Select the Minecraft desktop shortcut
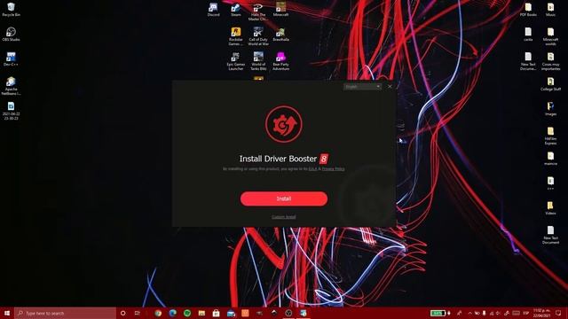The height and width of the screenshot is (319, 568). pyautogui.click(x=280, y=10)
